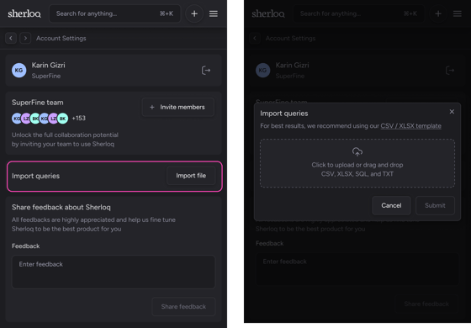
Task: Click the Import file button
Action: pyautogui.click(x=191, y=176)
